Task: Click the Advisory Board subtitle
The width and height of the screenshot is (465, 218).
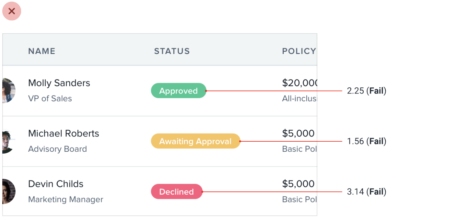Action: point(57,149)
